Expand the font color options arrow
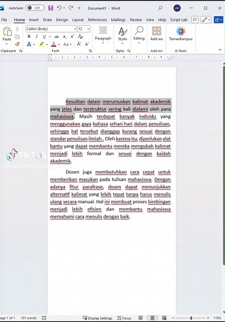The width and height of the screenshot is (225, 322). pos(59,44)
